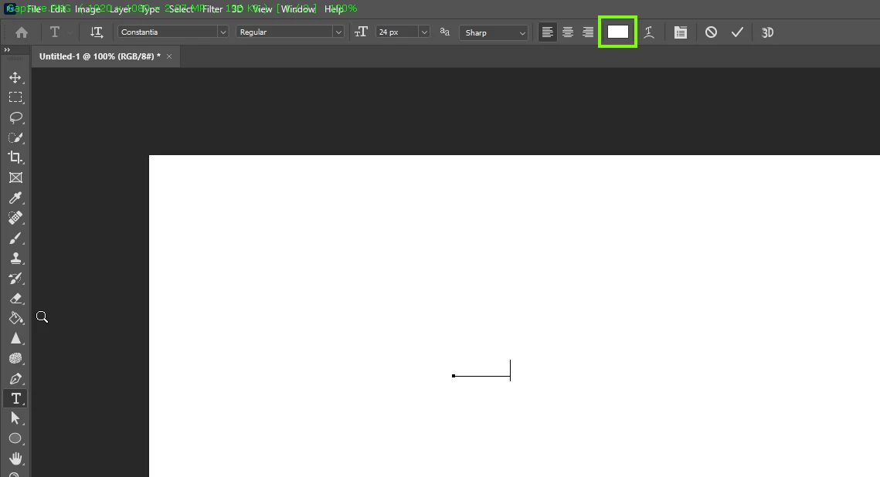
Task: Click the font size icon
Action: 361,32
